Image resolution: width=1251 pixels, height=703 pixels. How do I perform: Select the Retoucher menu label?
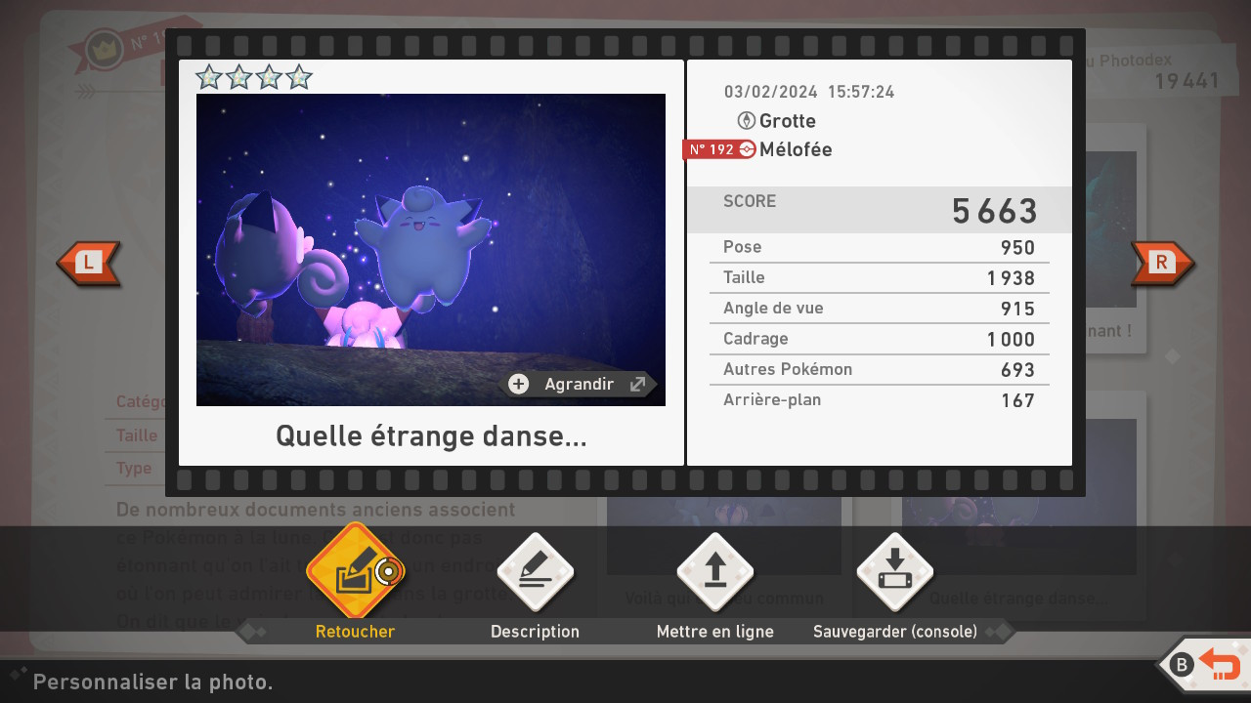(355, 632)
